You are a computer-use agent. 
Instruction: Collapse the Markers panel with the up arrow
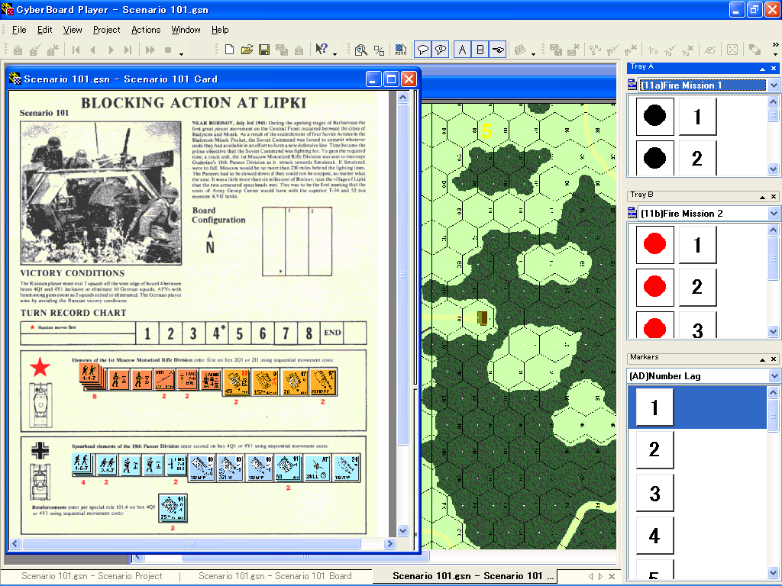[x=762, y=359]
